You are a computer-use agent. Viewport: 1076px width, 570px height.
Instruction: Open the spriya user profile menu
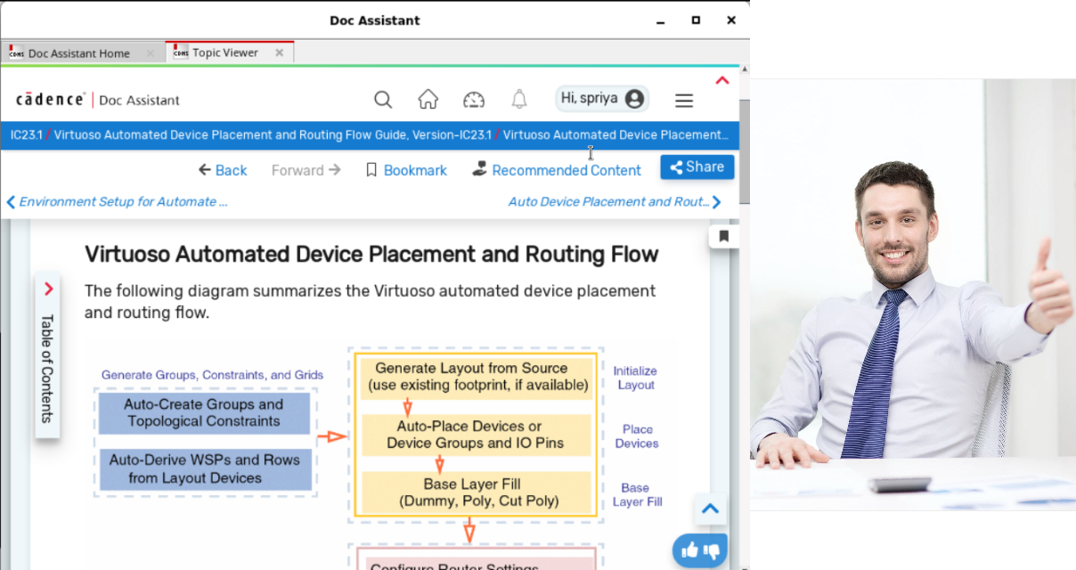pyautogui.click(x=602, y=98)
